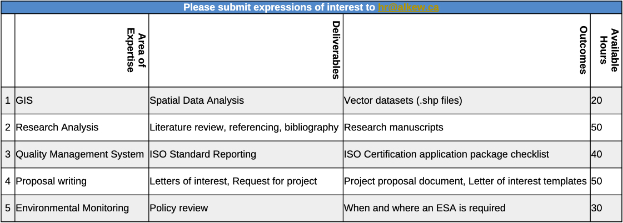
Task: Select the Quality Management System cell
Action: (x=82, y=154)
